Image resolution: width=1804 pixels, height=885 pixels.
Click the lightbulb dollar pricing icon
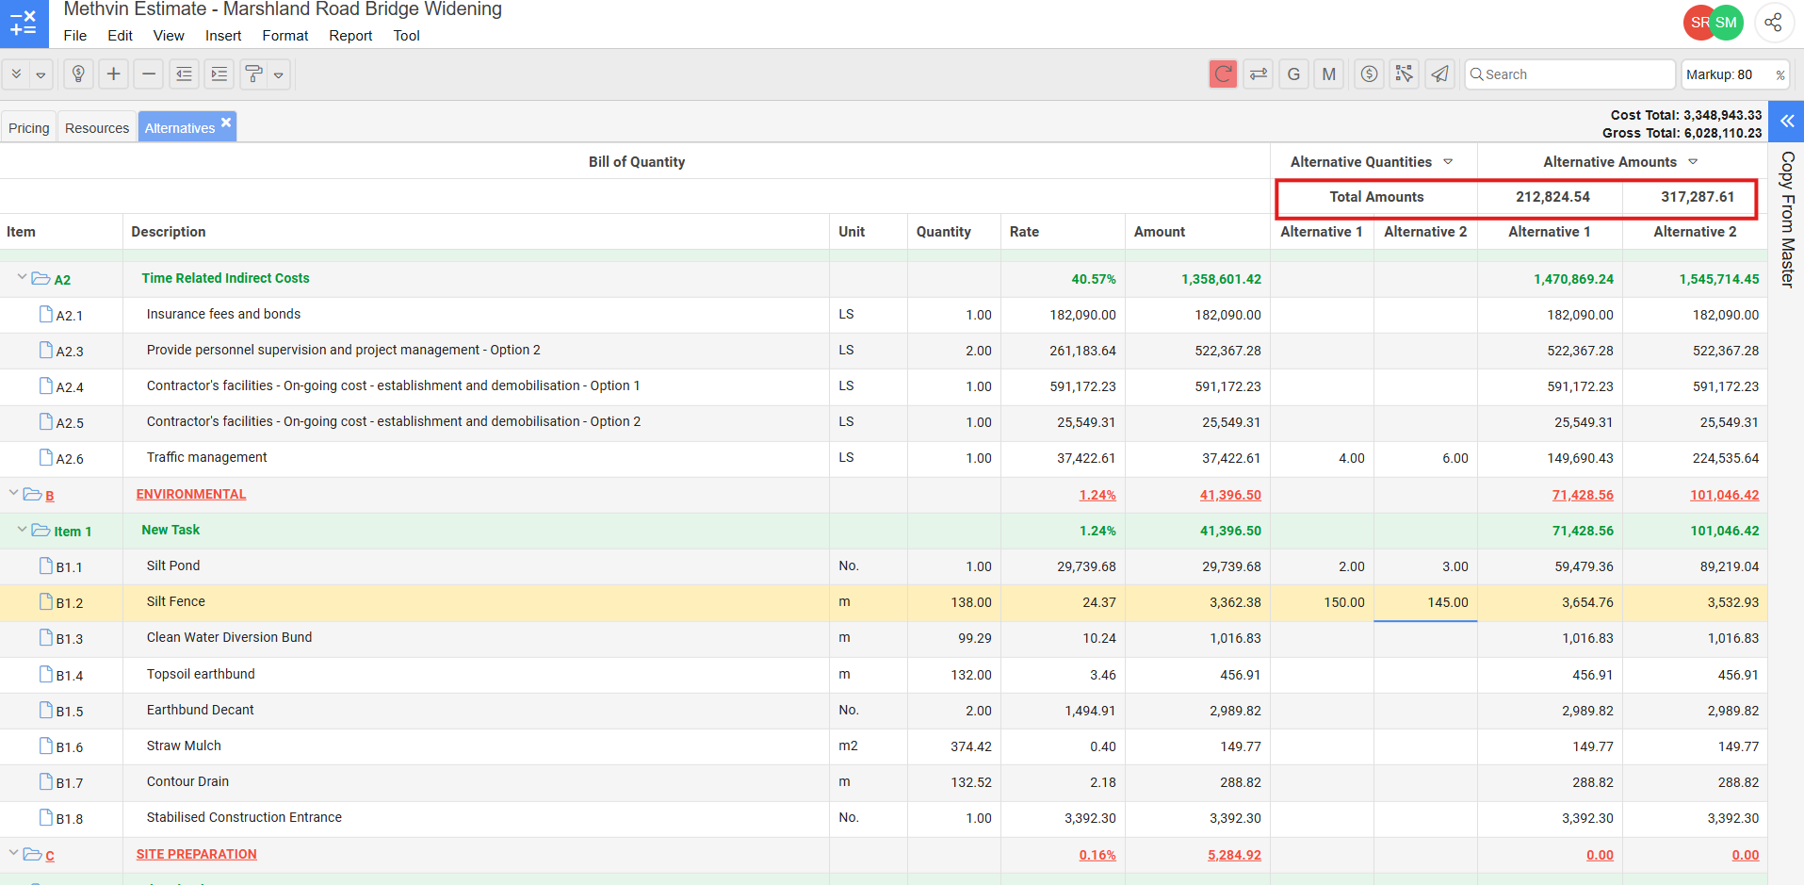pos(79,74)
